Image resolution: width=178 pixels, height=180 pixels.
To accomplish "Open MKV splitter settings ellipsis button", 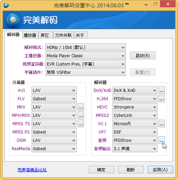I will coord(81,107).
